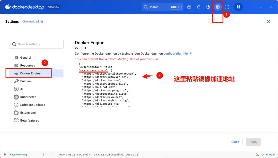
Task: Click the search magnifier icon in the header
Action: (145, 7)
